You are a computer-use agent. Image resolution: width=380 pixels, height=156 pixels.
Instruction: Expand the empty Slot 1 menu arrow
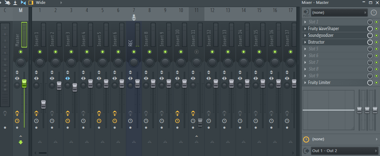click(305, 22)
